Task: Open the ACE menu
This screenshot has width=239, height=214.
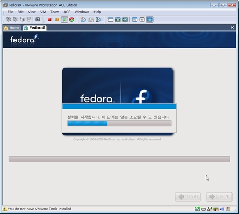Action: pos(67,12)
